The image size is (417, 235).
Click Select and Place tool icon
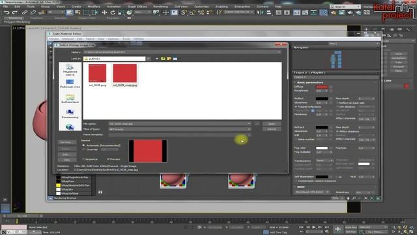point(129,12)
